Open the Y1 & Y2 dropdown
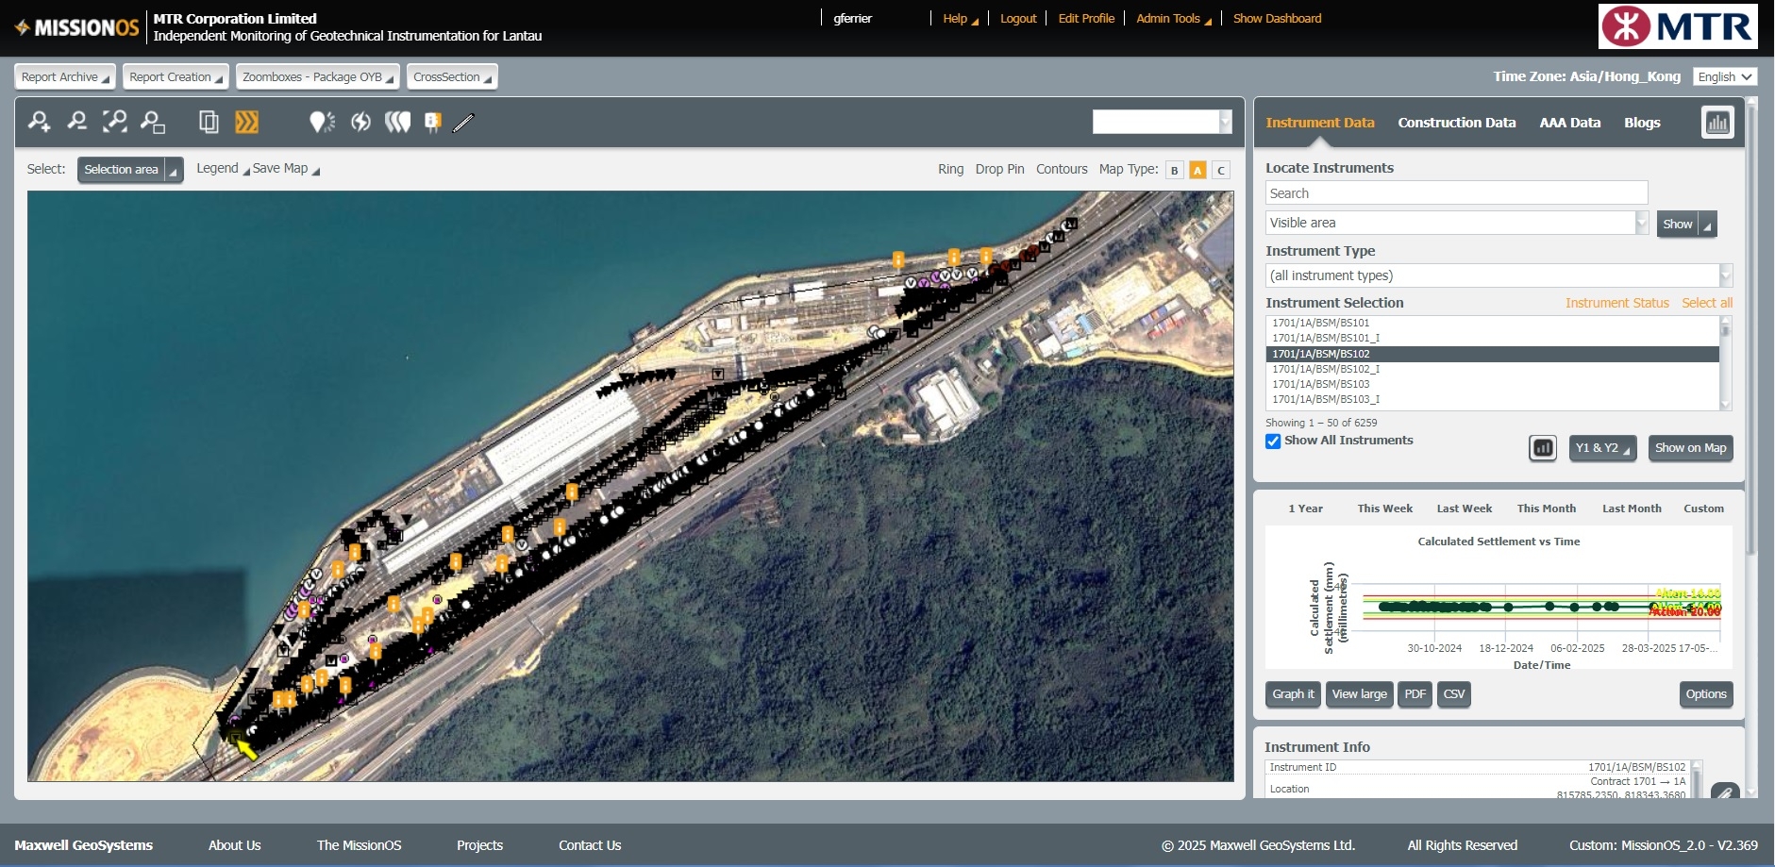 pos(1602,448)
